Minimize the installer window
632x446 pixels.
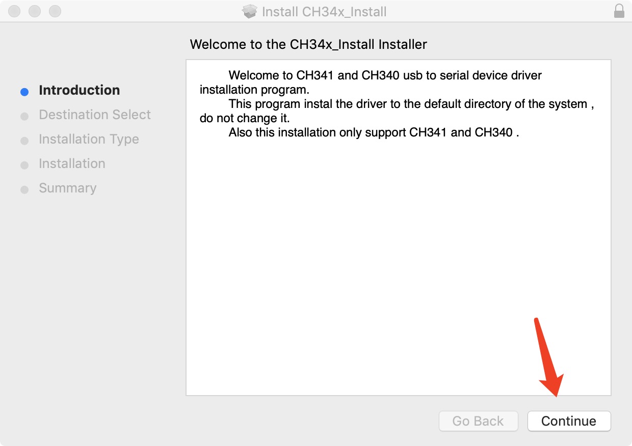35,11
